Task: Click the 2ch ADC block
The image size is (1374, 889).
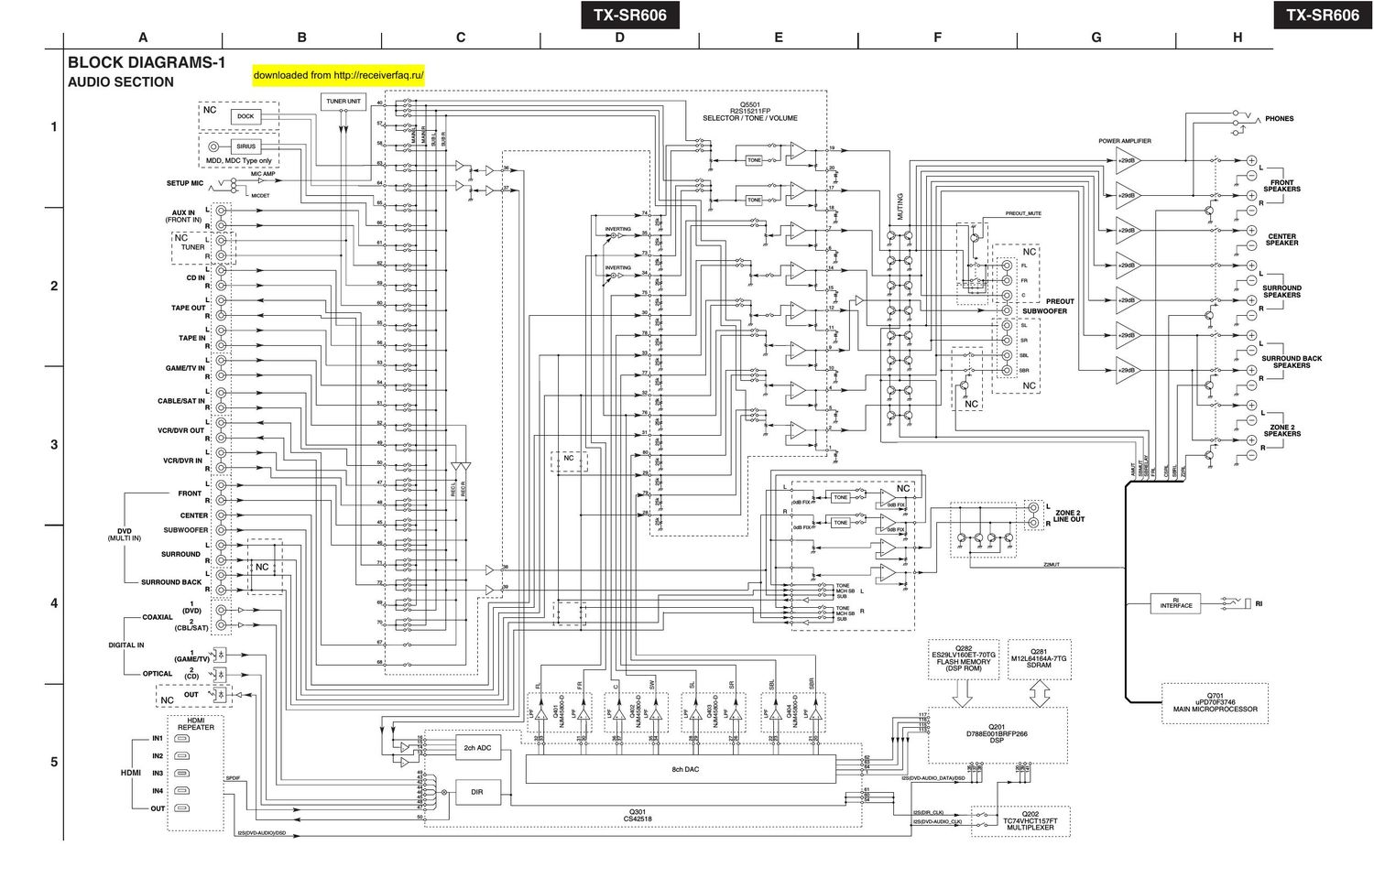Action: (x=477, y=749)
